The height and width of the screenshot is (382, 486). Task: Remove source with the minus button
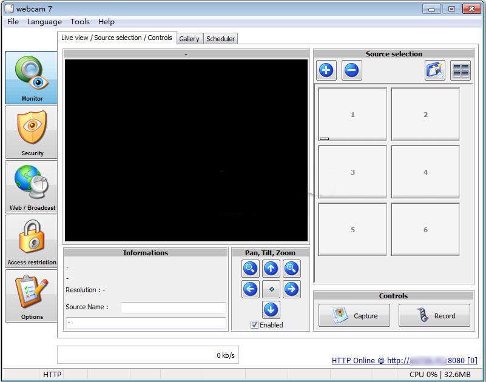tap(351, 70)
